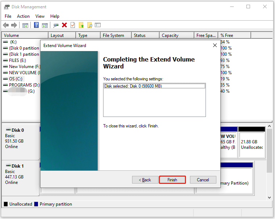Close the Extend Volume Wizard dialog
Screen dimensions: 275x219
[215, 46]
